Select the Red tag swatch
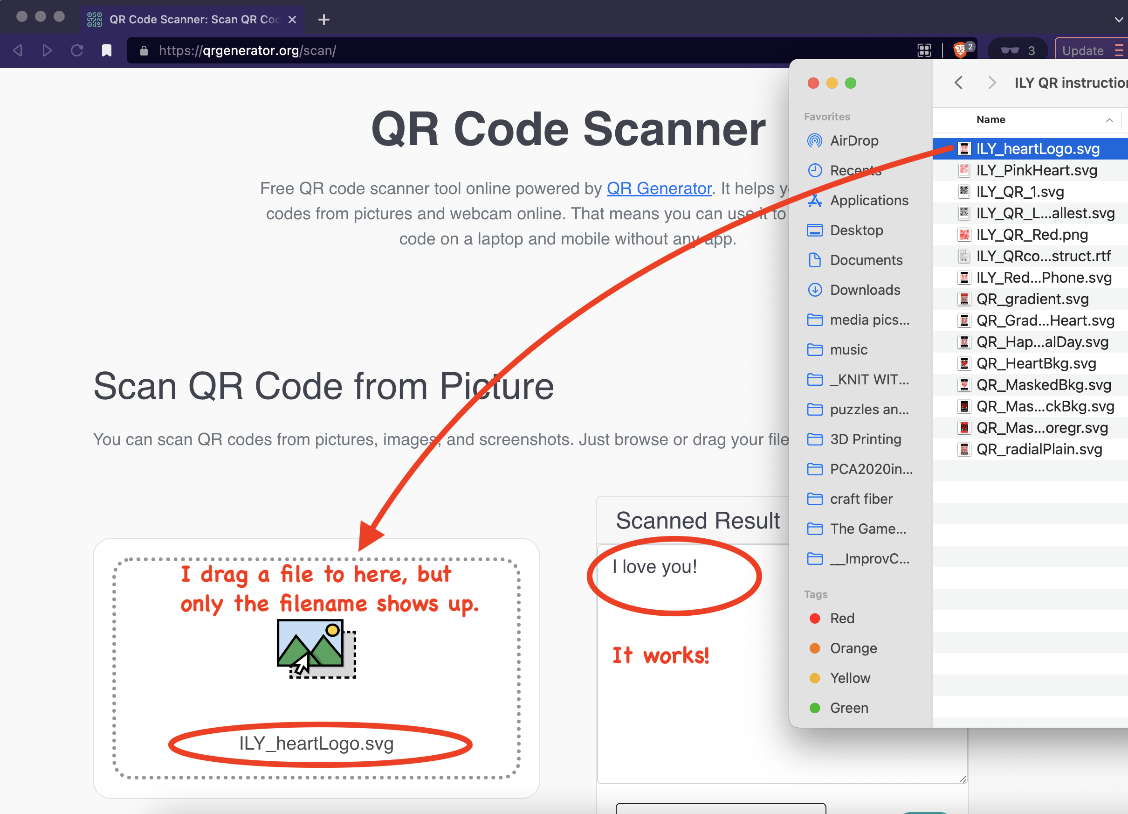The width and height of the screenshot is (1128, 814). click(815, 618)
